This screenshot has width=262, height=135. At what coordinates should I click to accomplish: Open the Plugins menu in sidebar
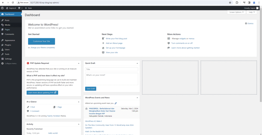coord(8,45)
